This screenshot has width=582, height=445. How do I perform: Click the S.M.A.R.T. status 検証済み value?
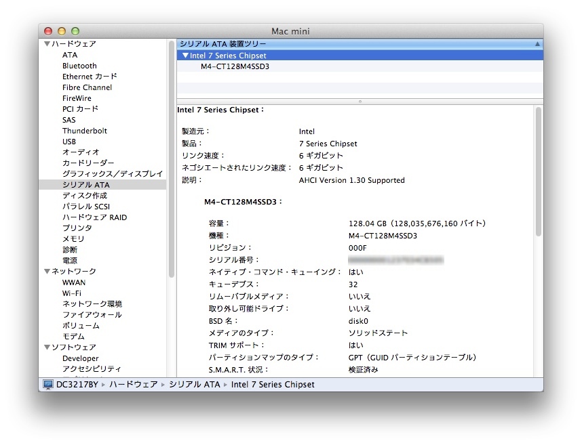363,370
